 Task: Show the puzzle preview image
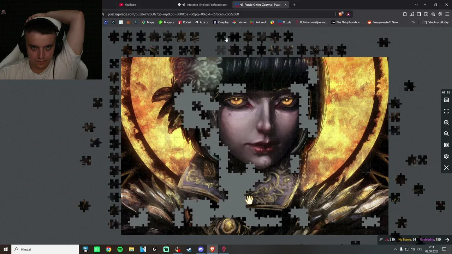coord(446,100)
